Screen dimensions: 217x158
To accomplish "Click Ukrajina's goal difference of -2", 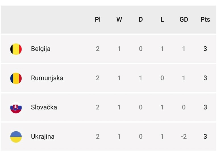I will click(184, 137).
